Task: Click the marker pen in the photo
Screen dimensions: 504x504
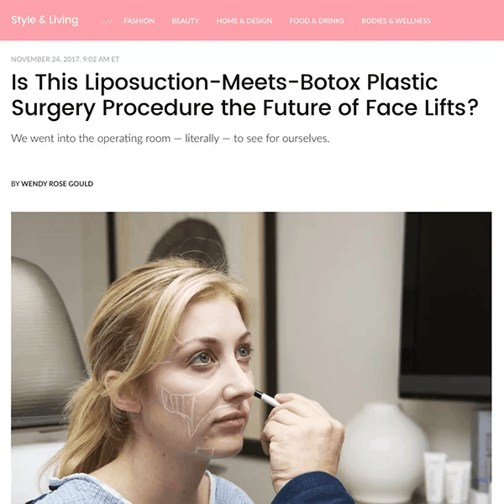Action: [266, 398]
